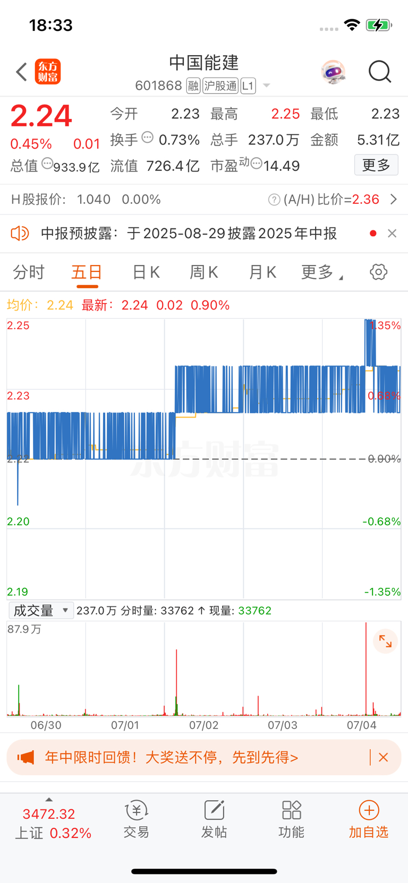This screenshot has width=408, height=883.
Task: Switch to the 分时 tab
Action: point(29,272)
